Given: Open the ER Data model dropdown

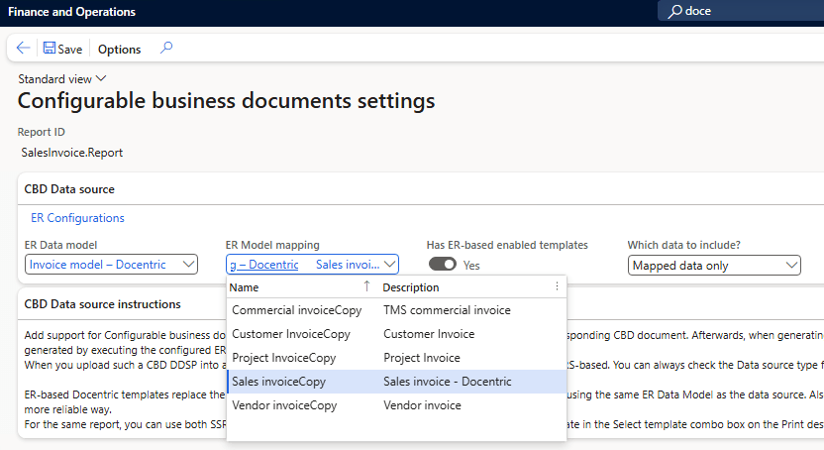Looking at the screenshot, I should (185, 265).
